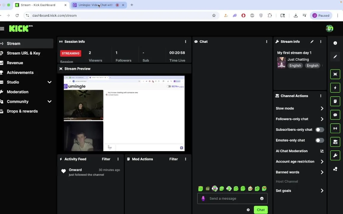The width and height of the screenshot is (343, 214).
Task: Open the Session Info three-dot options
Action: point(185,42)
